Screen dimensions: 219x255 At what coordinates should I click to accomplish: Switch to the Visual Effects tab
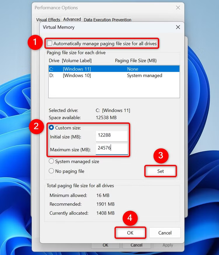tap(48, 20)
